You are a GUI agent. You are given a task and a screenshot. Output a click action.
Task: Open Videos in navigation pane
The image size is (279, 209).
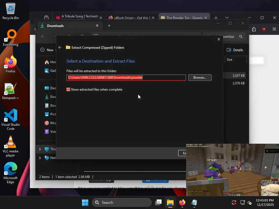[x=50, y=131]
